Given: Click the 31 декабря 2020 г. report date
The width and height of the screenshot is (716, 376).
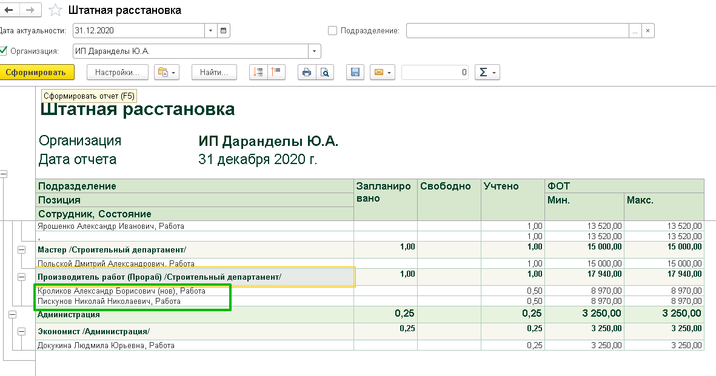Looking at the screenshot, I should 258,159.
